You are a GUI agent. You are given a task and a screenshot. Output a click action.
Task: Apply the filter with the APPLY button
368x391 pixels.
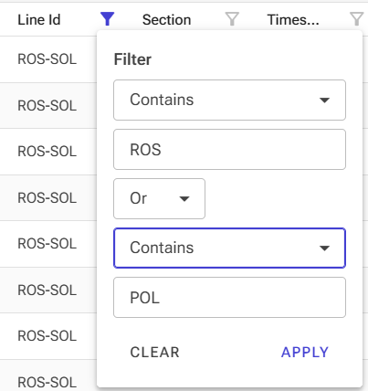coord(305,353)
